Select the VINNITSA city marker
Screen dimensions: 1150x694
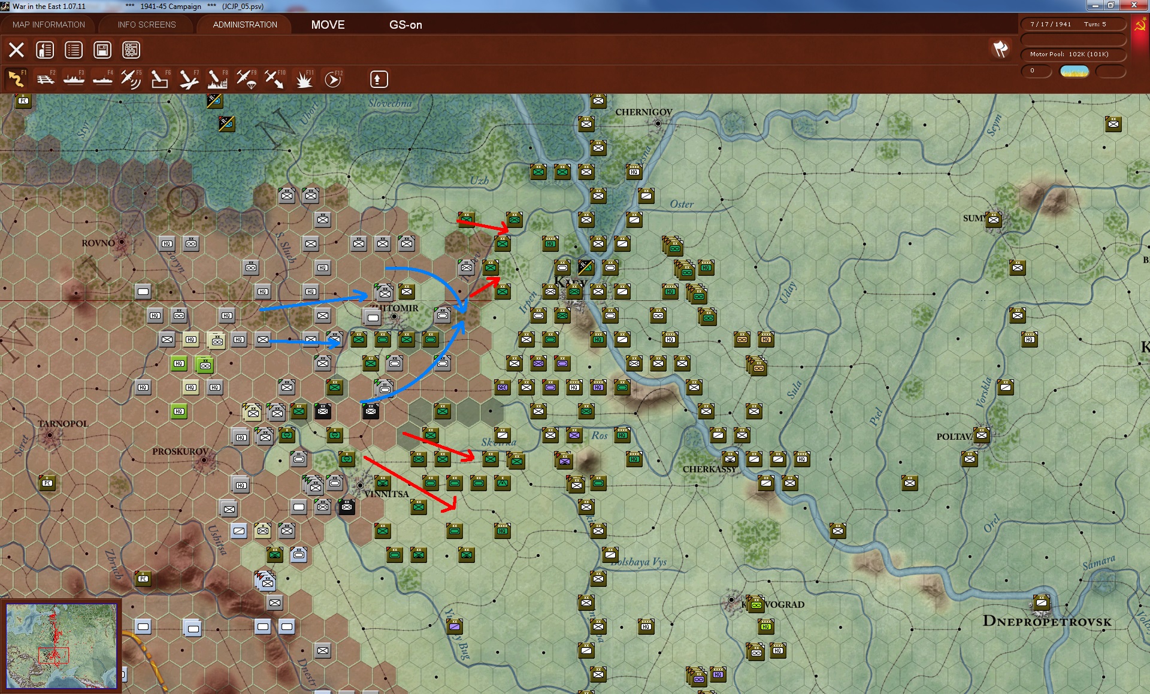tap(361, 485)
